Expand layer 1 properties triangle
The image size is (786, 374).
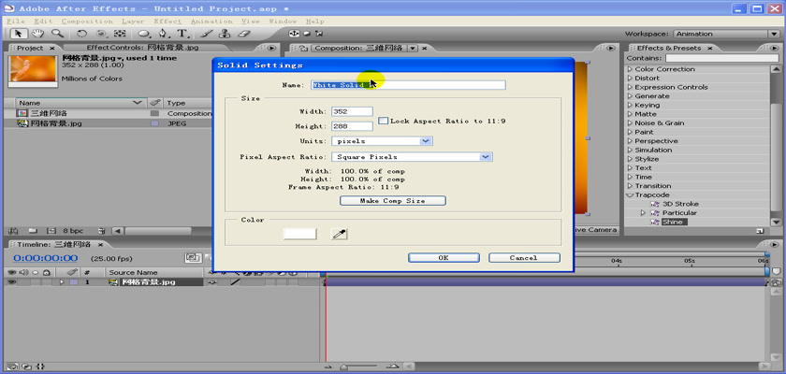pyautogui.click(x=62, y=282)
